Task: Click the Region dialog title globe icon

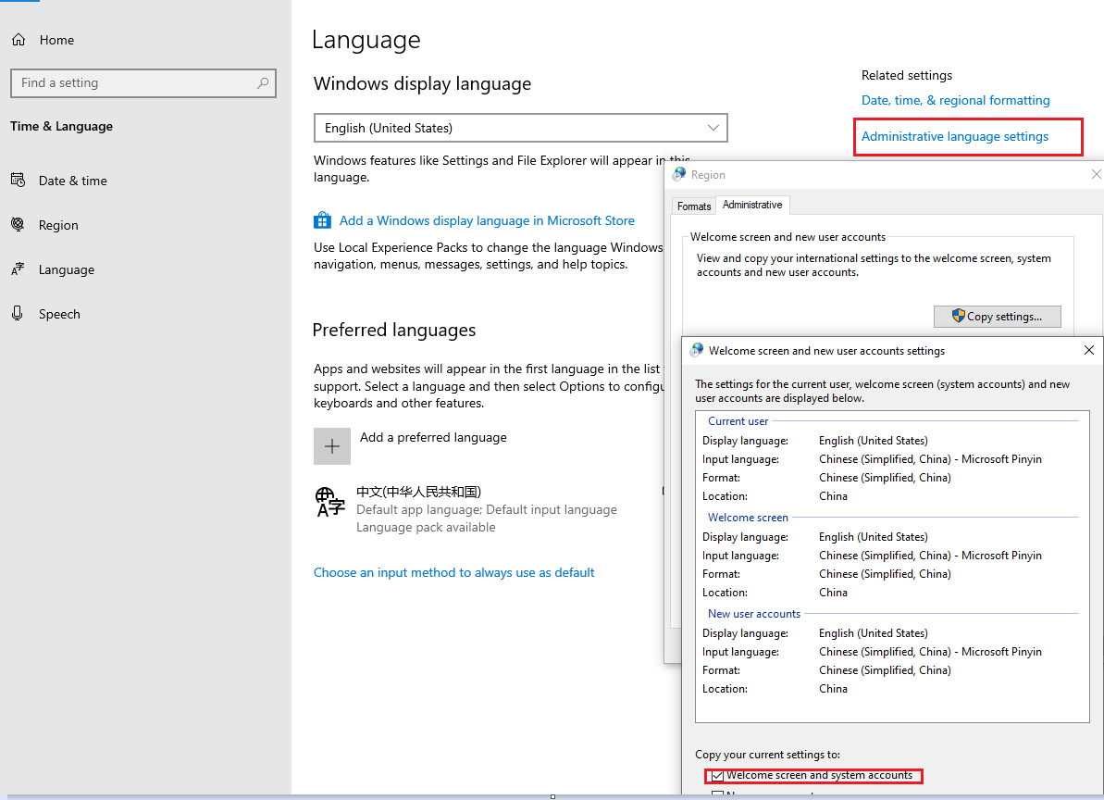Action: pos(678,174)
